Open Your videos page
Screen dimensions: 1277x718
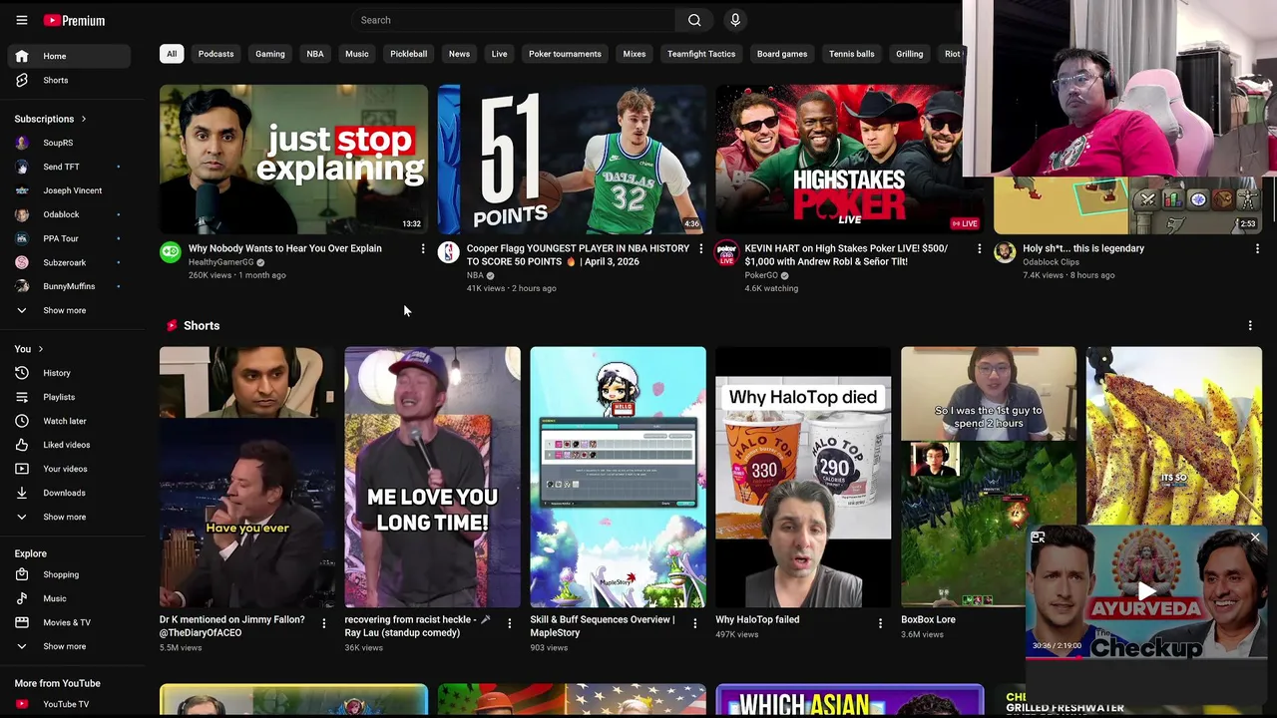tap(70, 469)
